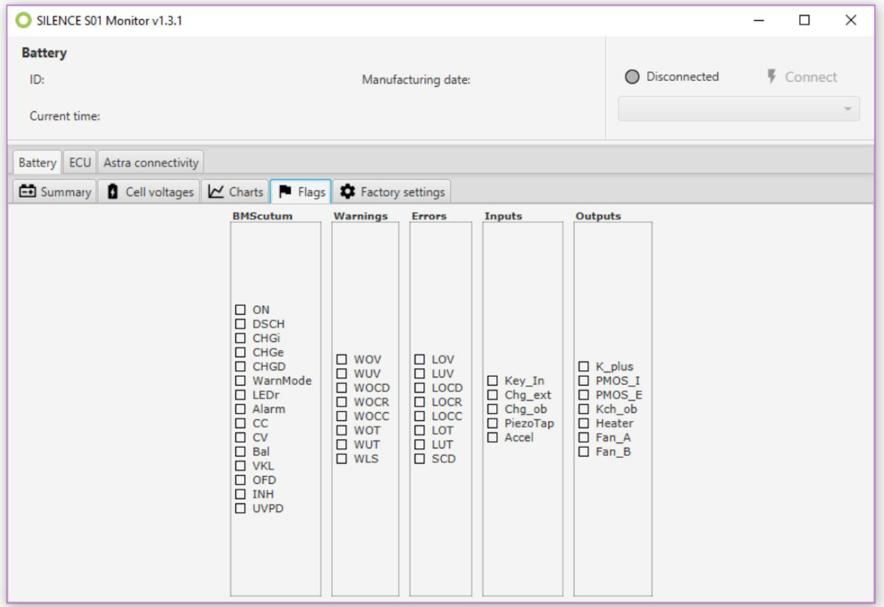The image size is (884, 607).
Task: Maximize the Monitor window
Action: point(804,20)
